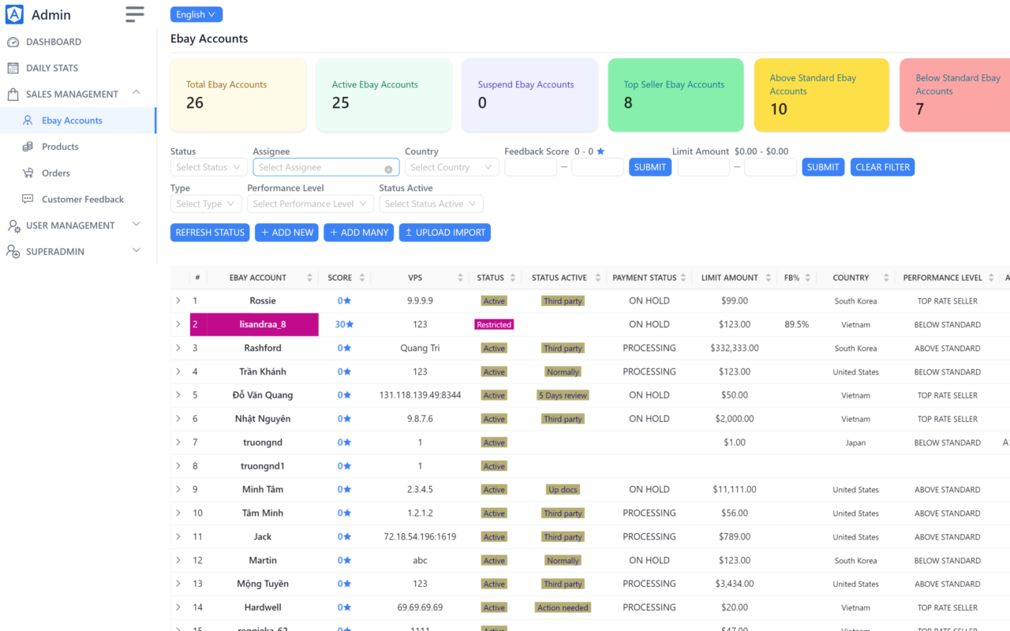Viewport: 1010px width, 631px height.
Task: Click the Daily Stats calendar icon
Action: [x=13, y=68]
